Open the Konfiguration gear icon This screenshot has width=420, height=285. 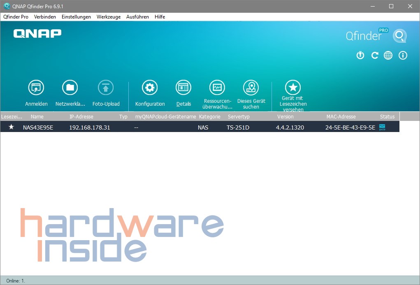150,88
